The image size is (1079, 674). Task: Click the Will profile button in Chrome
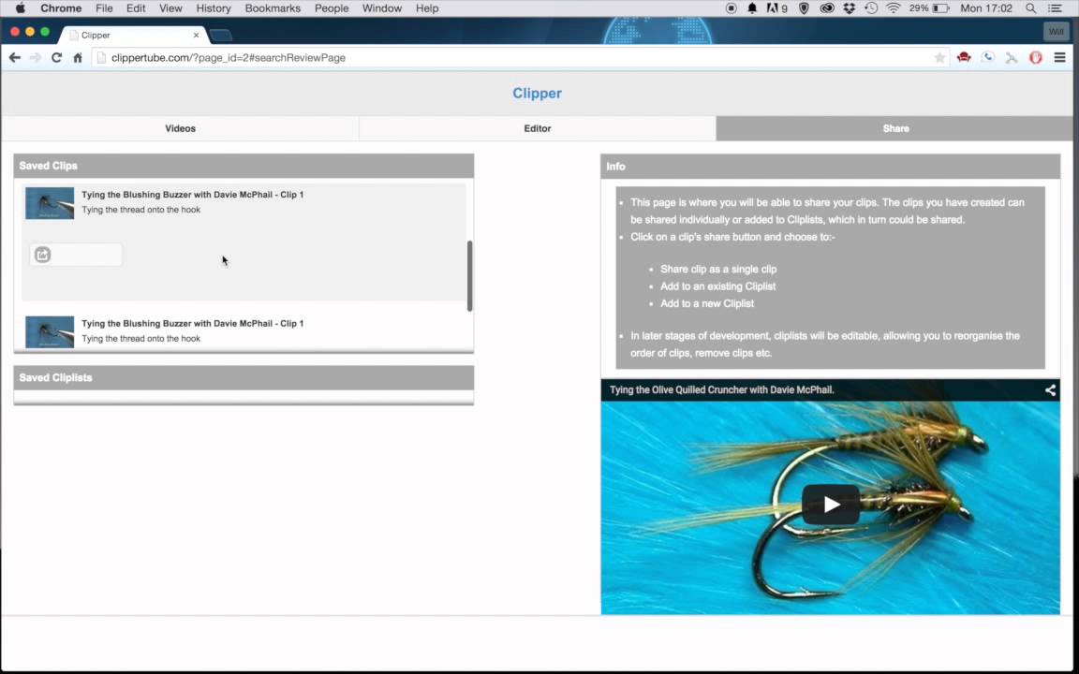1056,32
